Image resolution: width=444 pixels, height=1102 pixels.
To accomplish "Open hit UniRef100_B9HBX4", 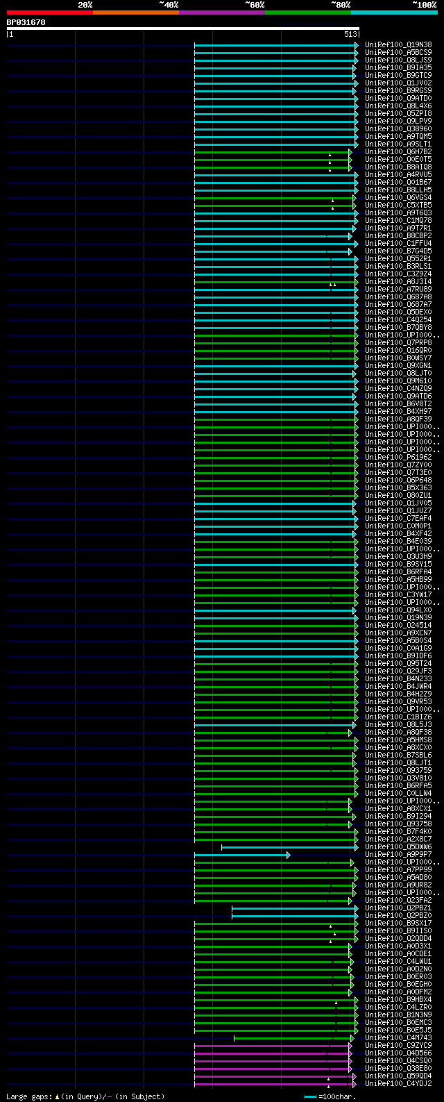I will pyautogui.click(x=398, y=1000).
